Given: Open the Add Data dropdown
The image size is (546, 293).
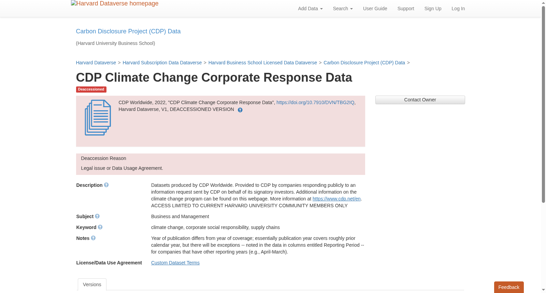Looking at the screenshot, I should [x=310, y=9].
